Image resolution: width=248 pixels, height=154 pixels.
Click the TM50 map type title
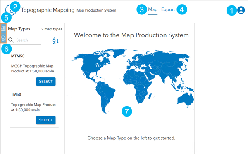point(16,94)
